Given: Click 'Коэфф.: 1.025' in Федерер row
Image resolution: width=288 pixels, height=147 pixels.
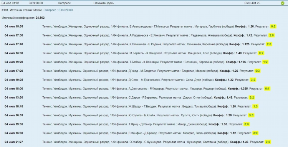Looking at the screenshot, I should click(x=238, y=89).
